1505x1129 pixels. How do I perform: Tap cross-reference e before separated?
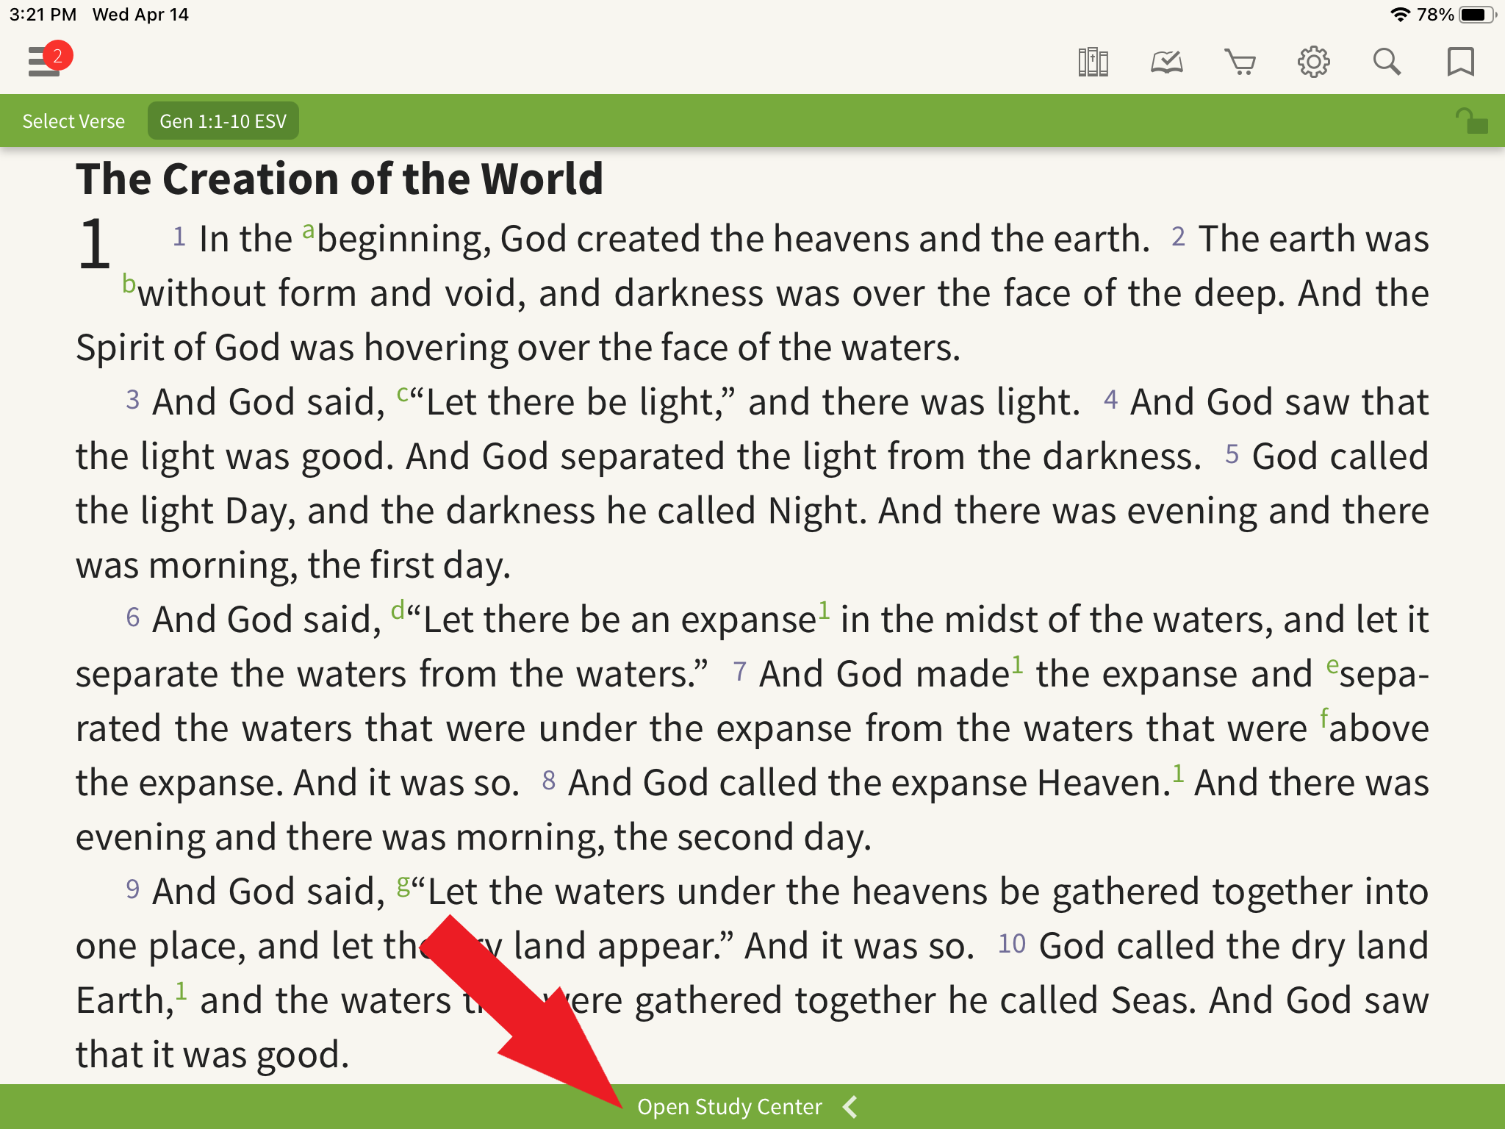pyautogui.click(x=1332, y=665)
